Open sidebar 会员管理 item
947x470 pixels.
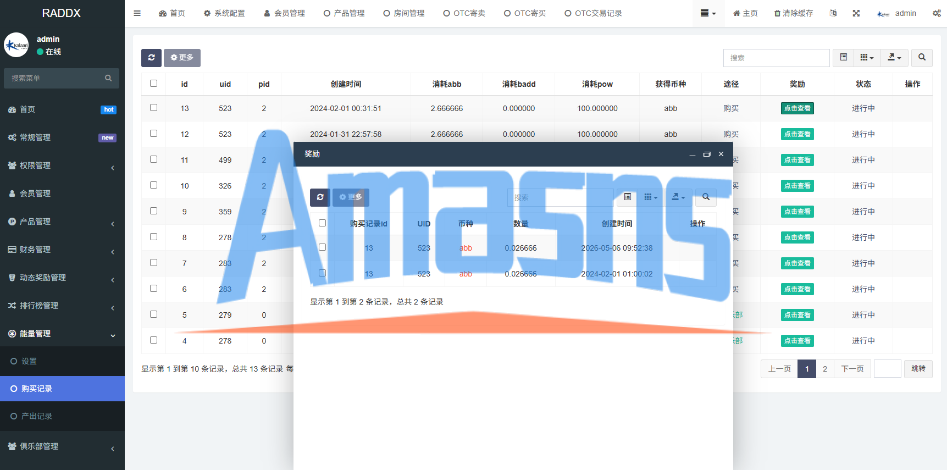[62, 193]
